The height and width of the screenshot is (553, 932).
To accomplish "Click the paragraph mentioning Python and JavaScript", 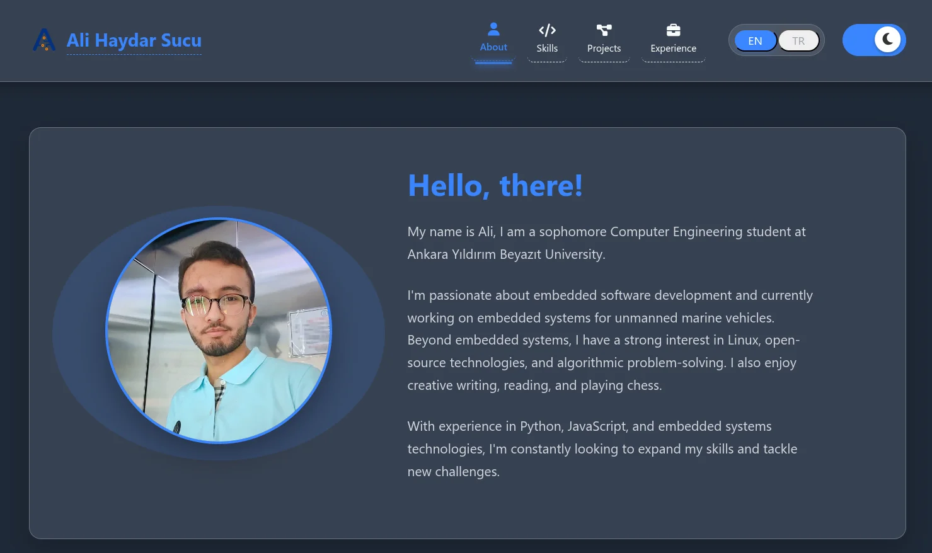I will pyautogui.click(x=602, y=449).
